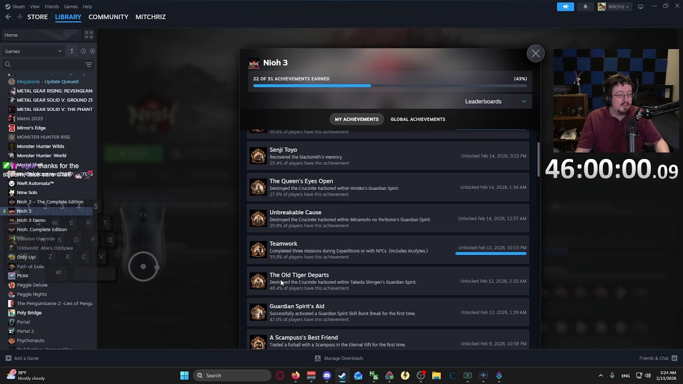The image size is (683, 384).
Task: Go to the LIBRARY tab
Action: click(68, 17)
